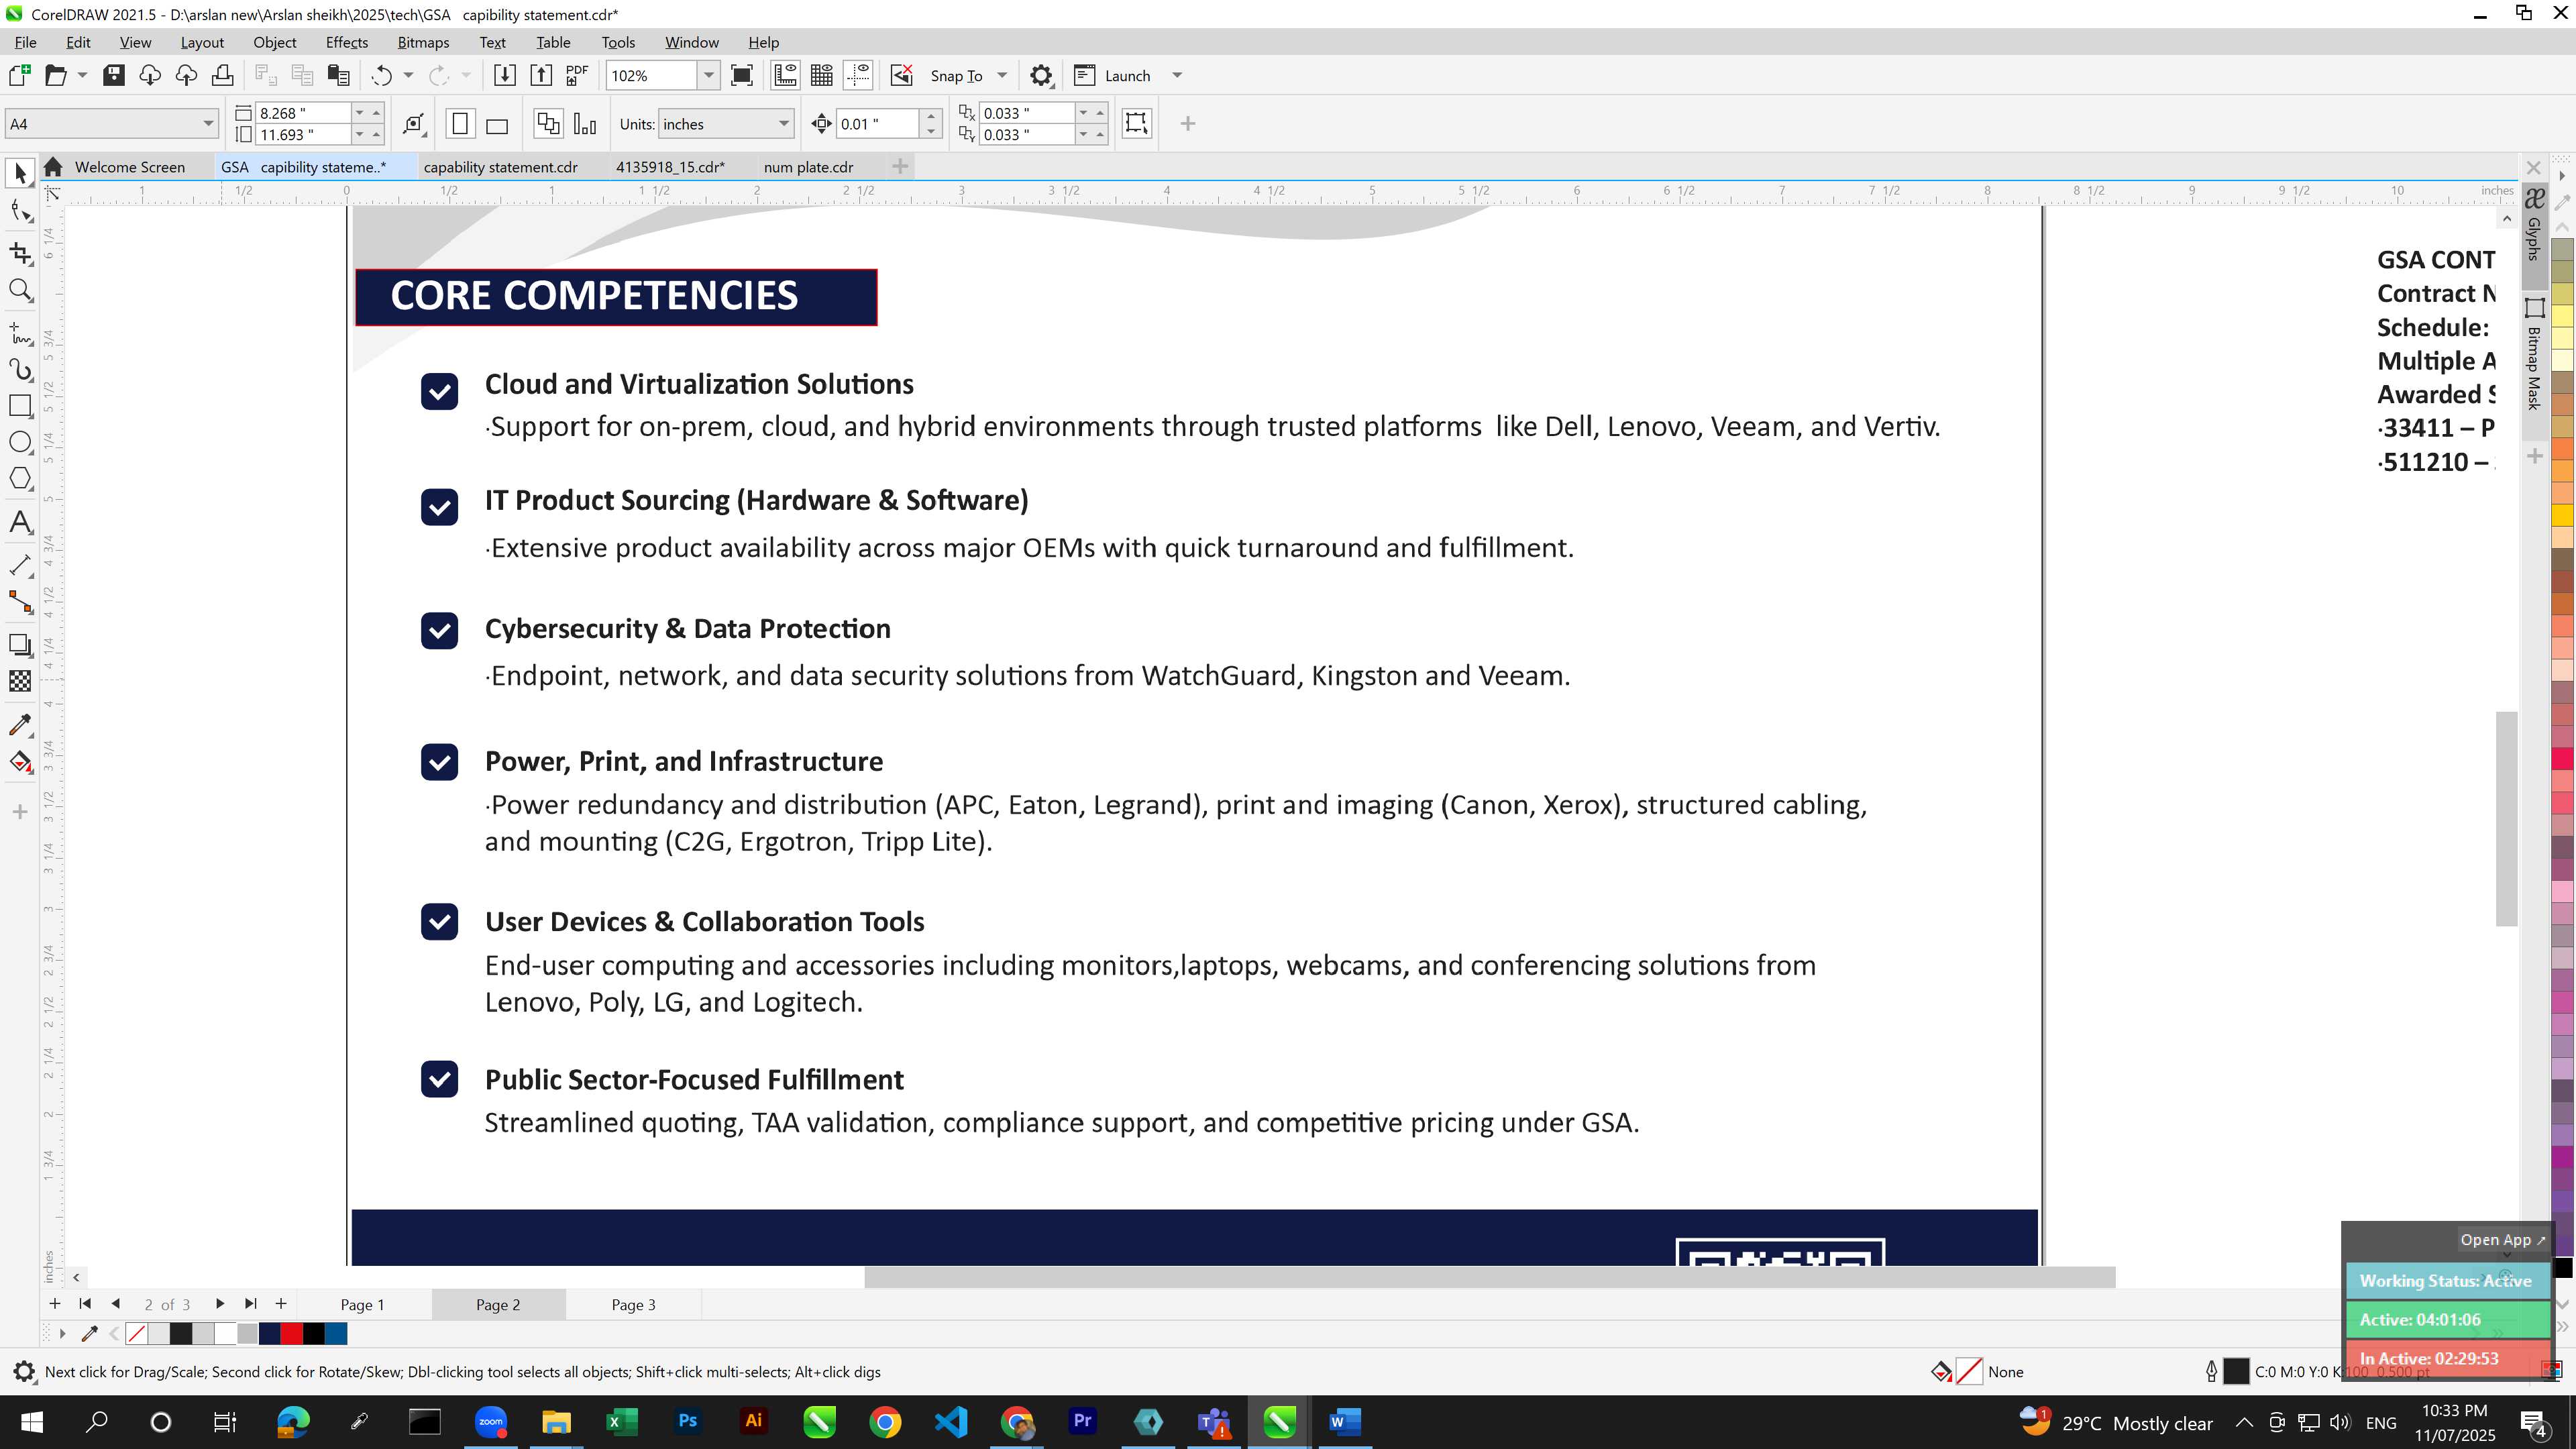The width and height of the screenshot is (2576, 1449).
Task: Select the Interactive Fill tool
Action: (x=20, y=762)
